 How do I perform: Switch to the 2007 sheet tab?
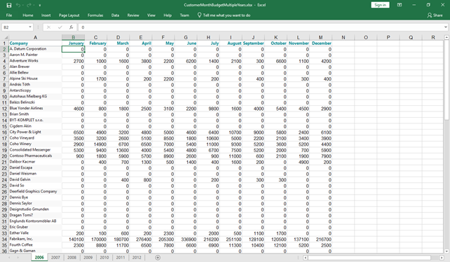[x=55, y=257]
